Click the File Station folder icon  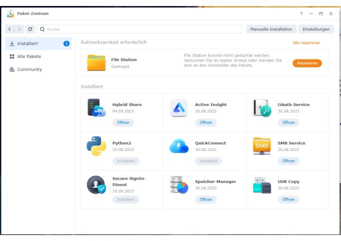click(96, 63)
